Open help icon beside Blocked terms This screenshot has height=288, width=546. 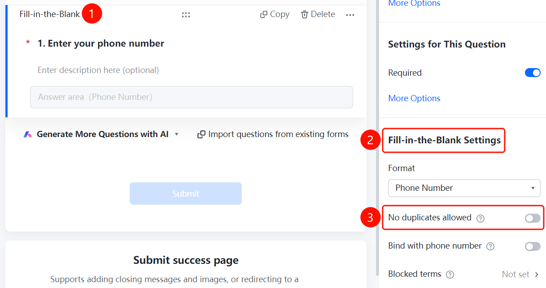(x=450, y=275)
